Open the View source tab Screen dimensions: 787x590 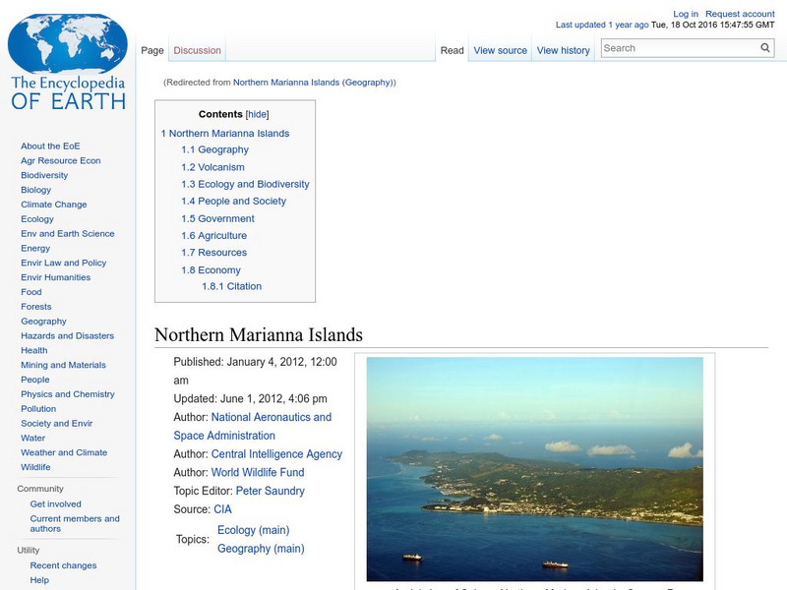[500, 50]
